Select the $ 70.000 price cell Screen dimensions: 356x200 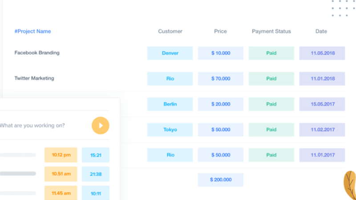220,79
